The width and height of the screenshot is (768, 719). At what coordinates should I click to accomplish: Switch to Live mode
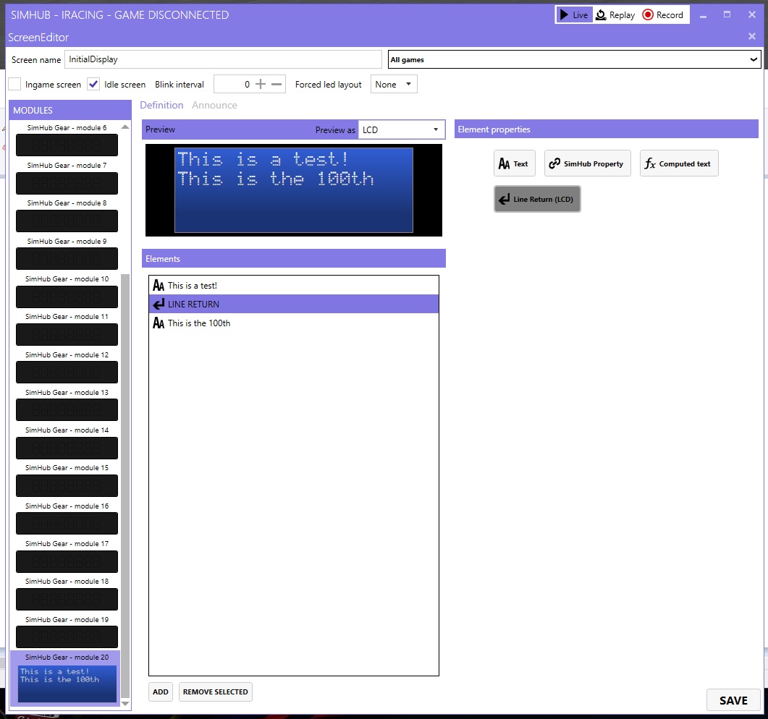(574, 14)
